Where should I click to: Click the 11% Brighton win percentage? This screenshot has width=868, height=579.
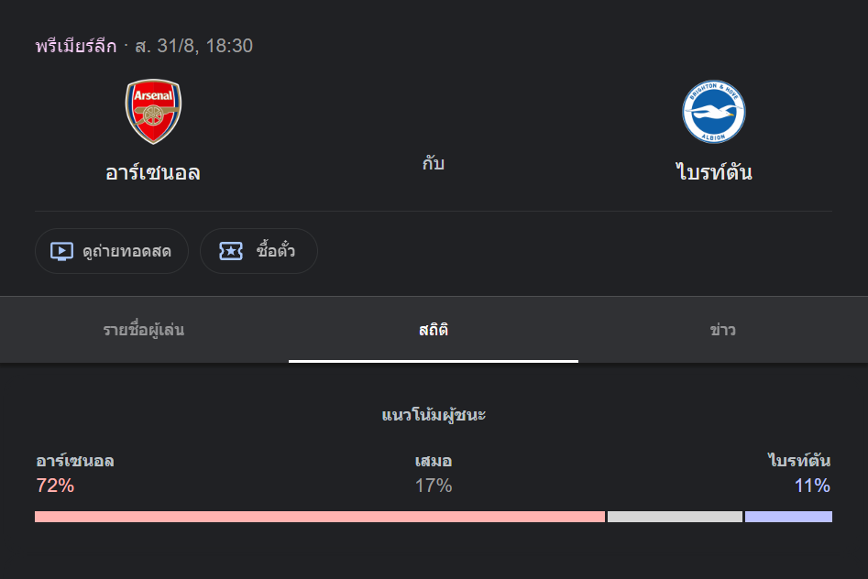coord(812,486)
